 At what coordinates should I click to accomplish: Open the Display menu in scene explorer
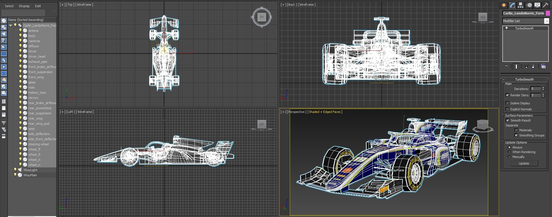pyautogui.click(x=24, y=6)
